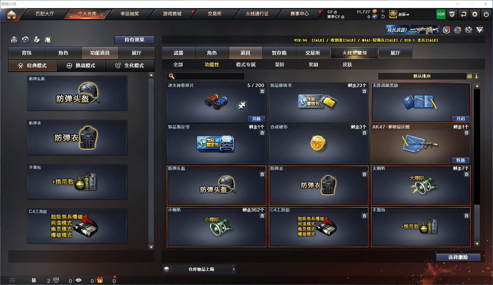493x285 pixels.
Task: Expand the 仓库物品上限 arrow
Action: [x=234, y=269]
